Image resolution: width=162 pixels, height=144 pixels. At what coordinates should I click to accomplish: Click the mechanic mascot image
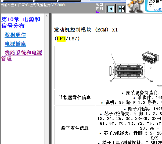click(135, 6)
